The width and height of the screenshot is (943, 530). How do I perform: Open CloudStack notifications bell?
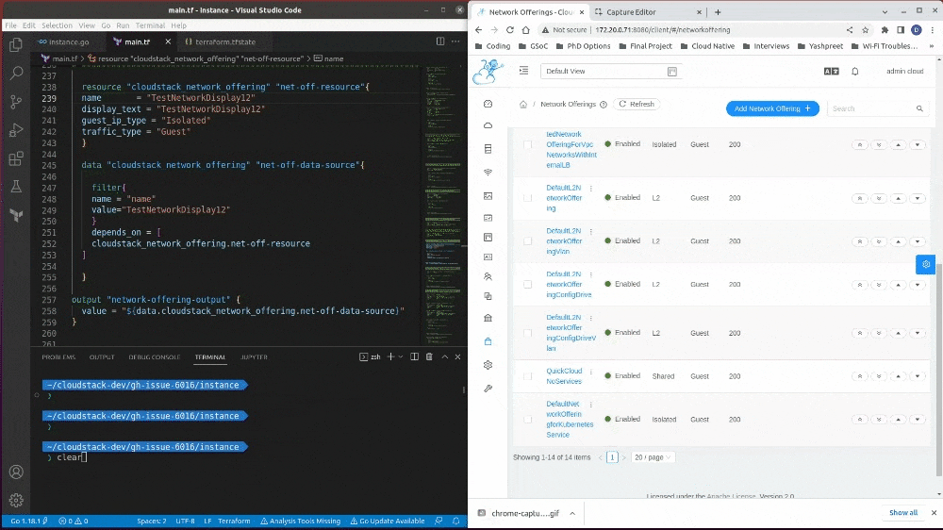(x=855, y=71)
